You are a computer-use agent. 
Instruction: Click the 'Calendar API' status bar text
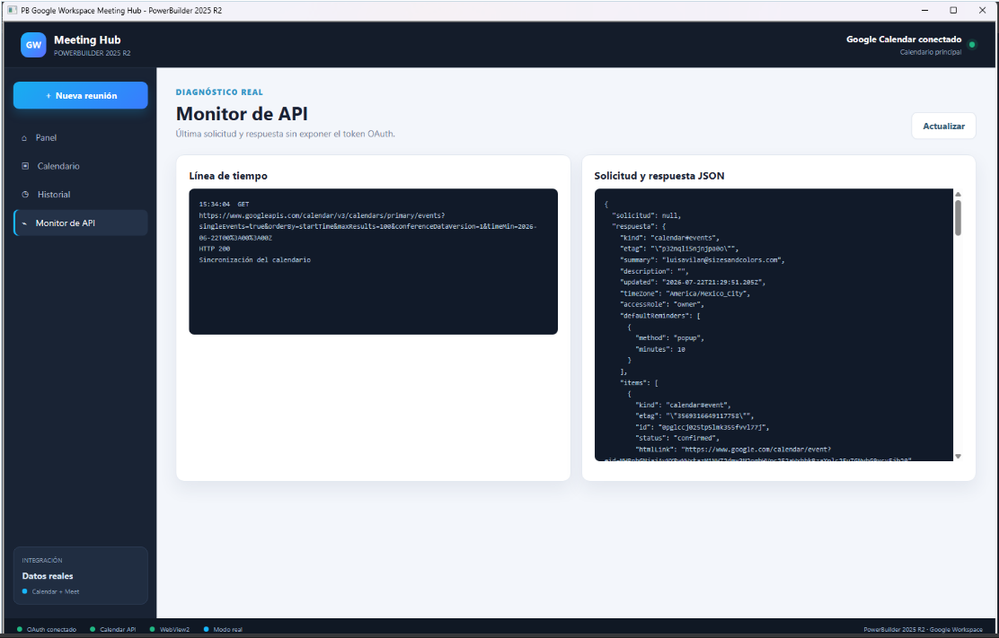coord(118,629)
